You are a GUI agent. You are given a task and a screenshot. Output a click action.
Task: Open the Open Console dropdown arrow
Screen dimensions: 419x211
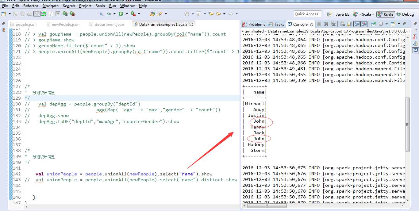tap(398, 24)
